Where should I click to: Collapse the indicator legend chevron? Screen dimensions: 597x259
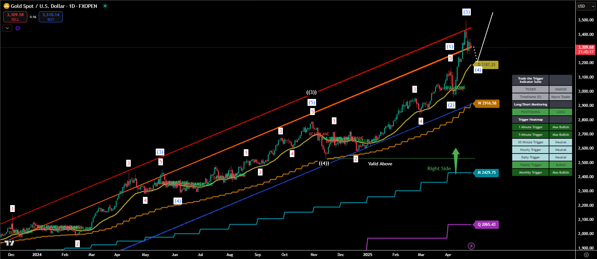(7, 28)
